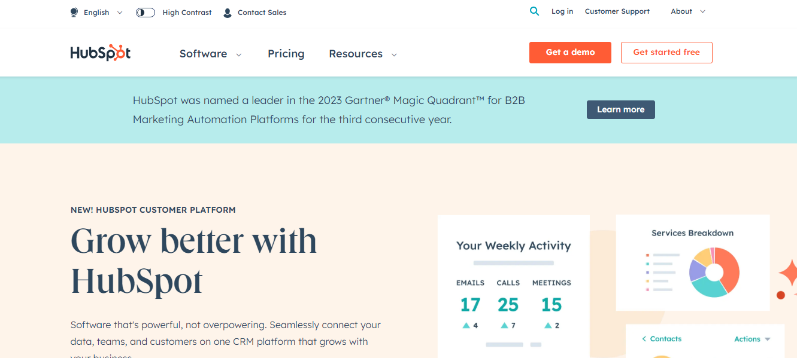Click the back chevron beside Contacts
The image size is (797, 358).
[646, 339]
